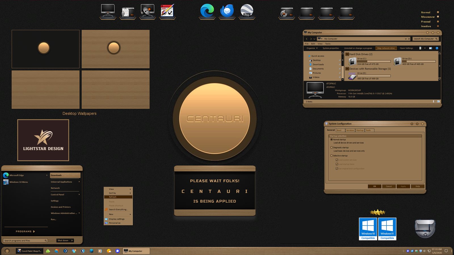Click the Map network drive button
Viewport: 454px width, 255px height.
pos(386,48)
